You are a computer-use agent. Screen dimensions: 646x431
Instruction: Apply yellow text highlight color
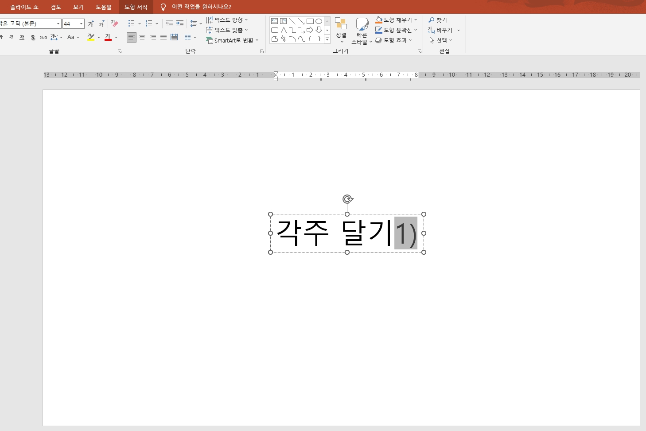tap(91, 38)
